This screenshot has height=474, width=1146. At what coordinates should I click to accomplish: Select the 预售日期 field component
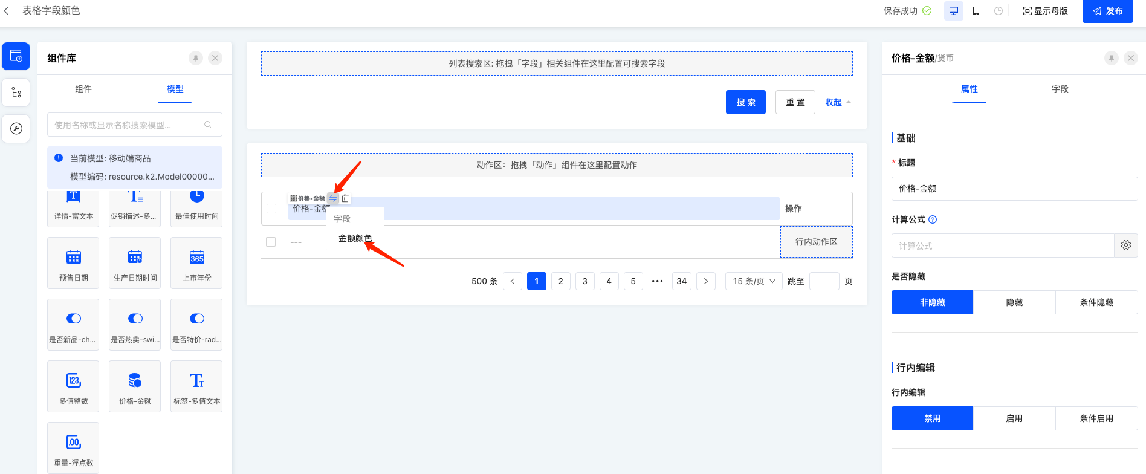click(x=73, y=263)
